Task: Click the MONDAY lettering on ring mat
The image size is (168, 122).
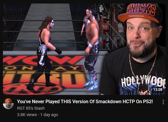Action: point(43,68)
